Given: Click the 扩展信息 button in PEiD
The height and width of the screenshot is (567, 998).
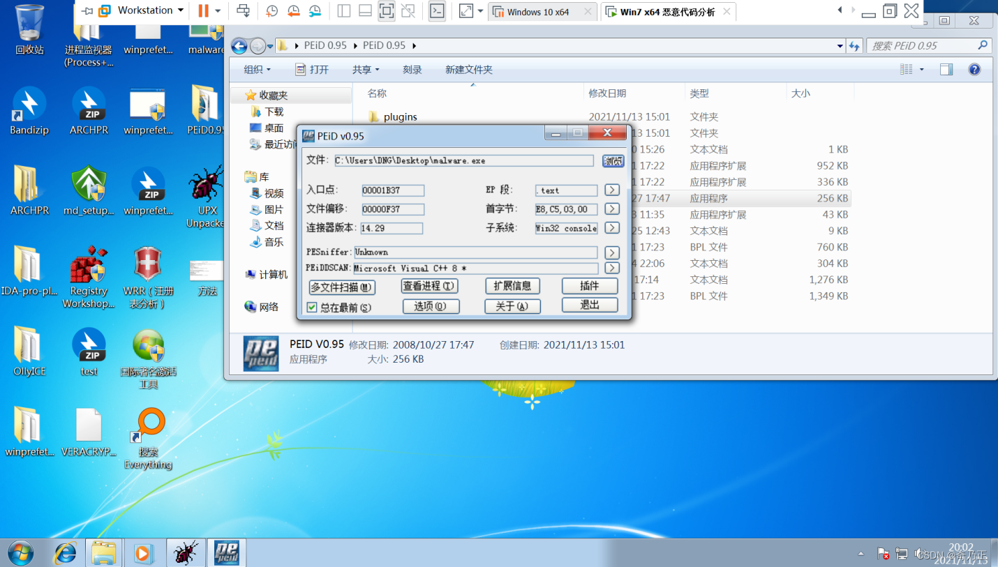Looking at the screenshot, I should pyautogui.click(x=512, y=286).
